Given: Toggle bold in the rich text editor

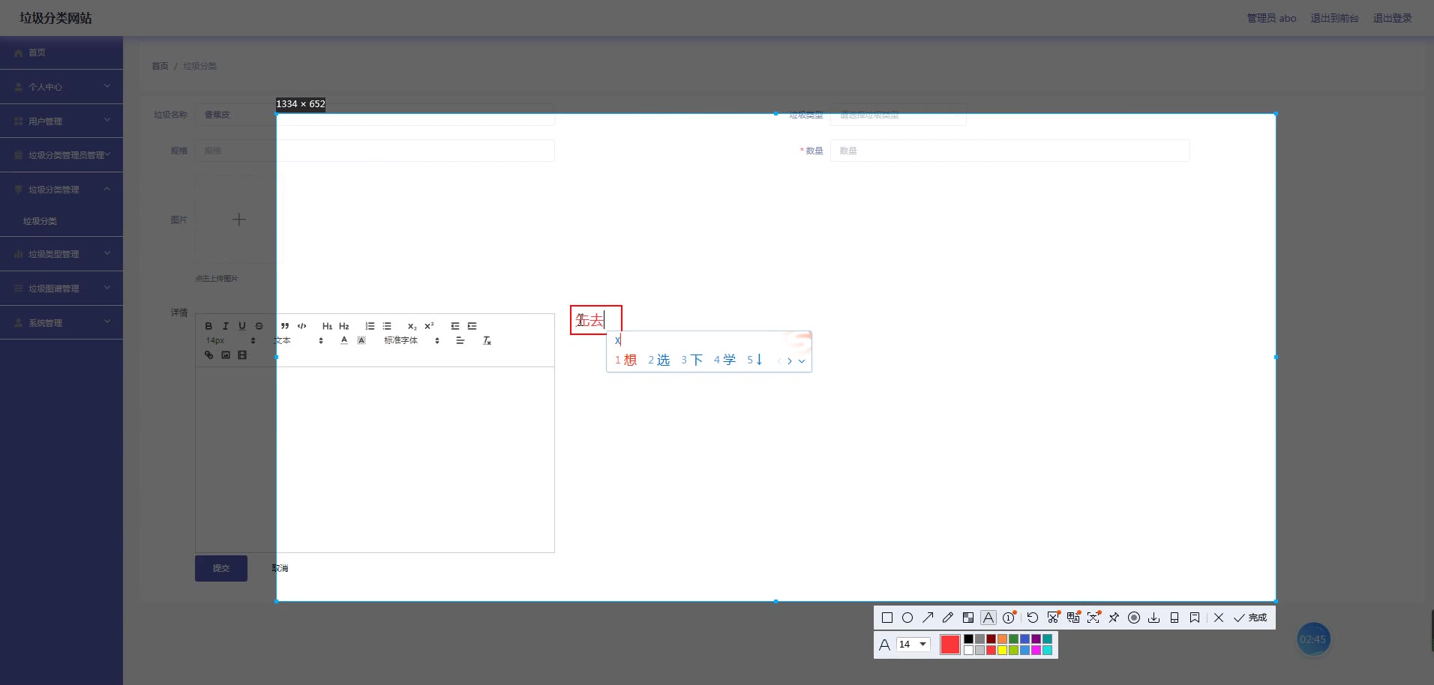Looking at the screenshot, I should pyautogui.click(x=208, y=326).
